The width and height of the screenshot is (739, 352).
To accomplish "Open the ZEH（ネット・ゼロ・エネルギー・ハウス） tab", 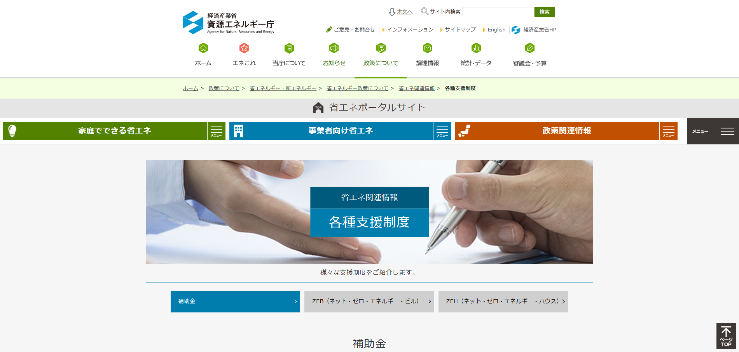I will [x=503, y=302].
